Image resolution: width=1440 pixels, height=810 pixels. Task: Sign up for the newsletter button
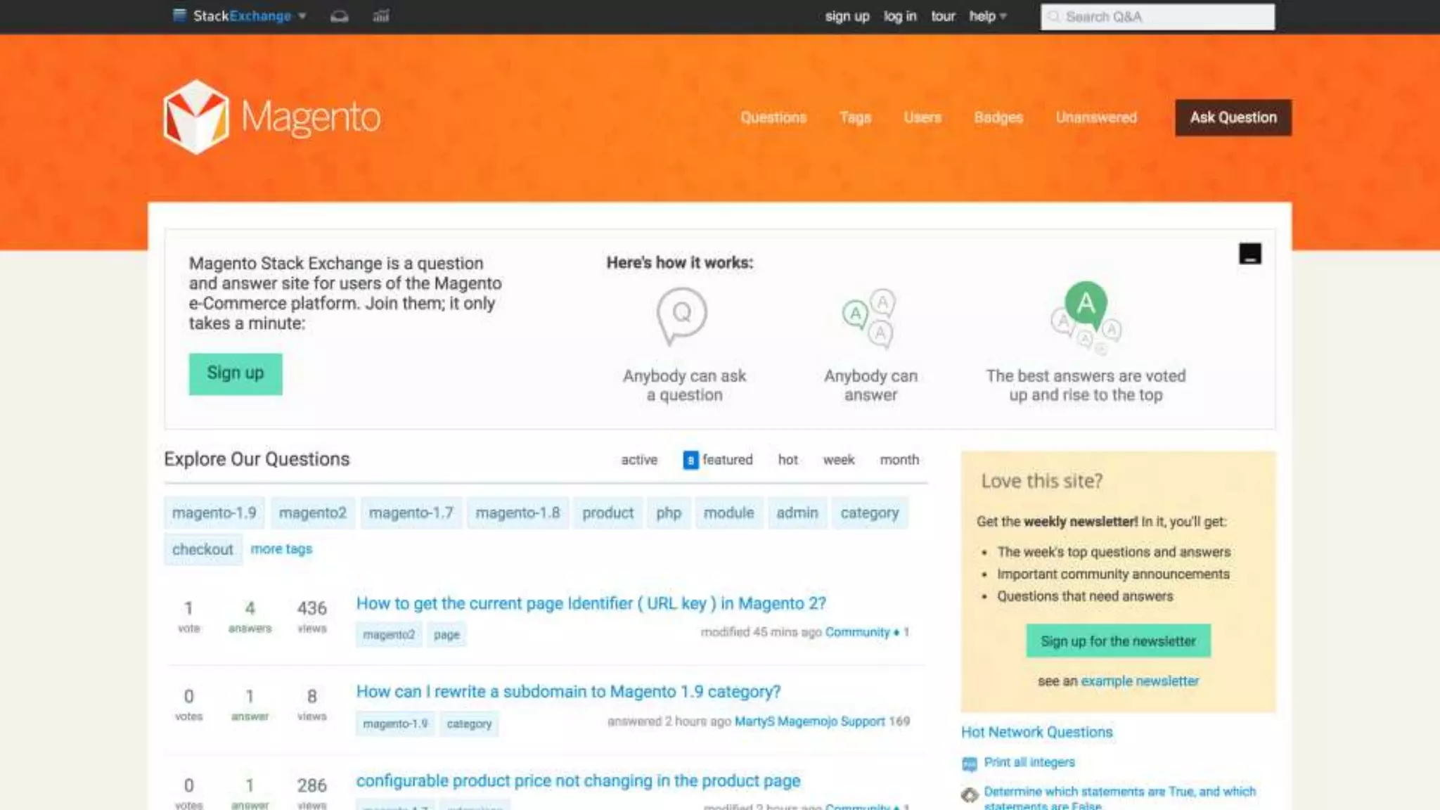click(1118, 641)
